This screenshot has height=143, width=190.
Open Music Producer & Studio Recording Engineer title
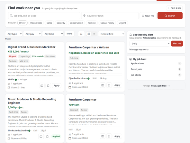[x=32, y=101]
